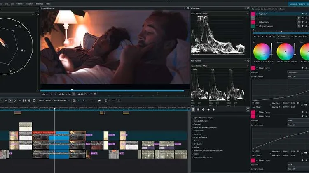Toggle visibility of first Bézier Curves effect
Viewport: 309px width, 173px height.
coord(302,68)
